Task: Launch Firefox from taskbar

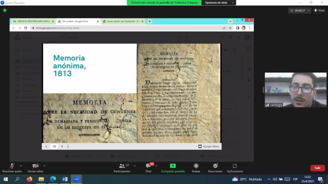Action: (x=29, y=179)
